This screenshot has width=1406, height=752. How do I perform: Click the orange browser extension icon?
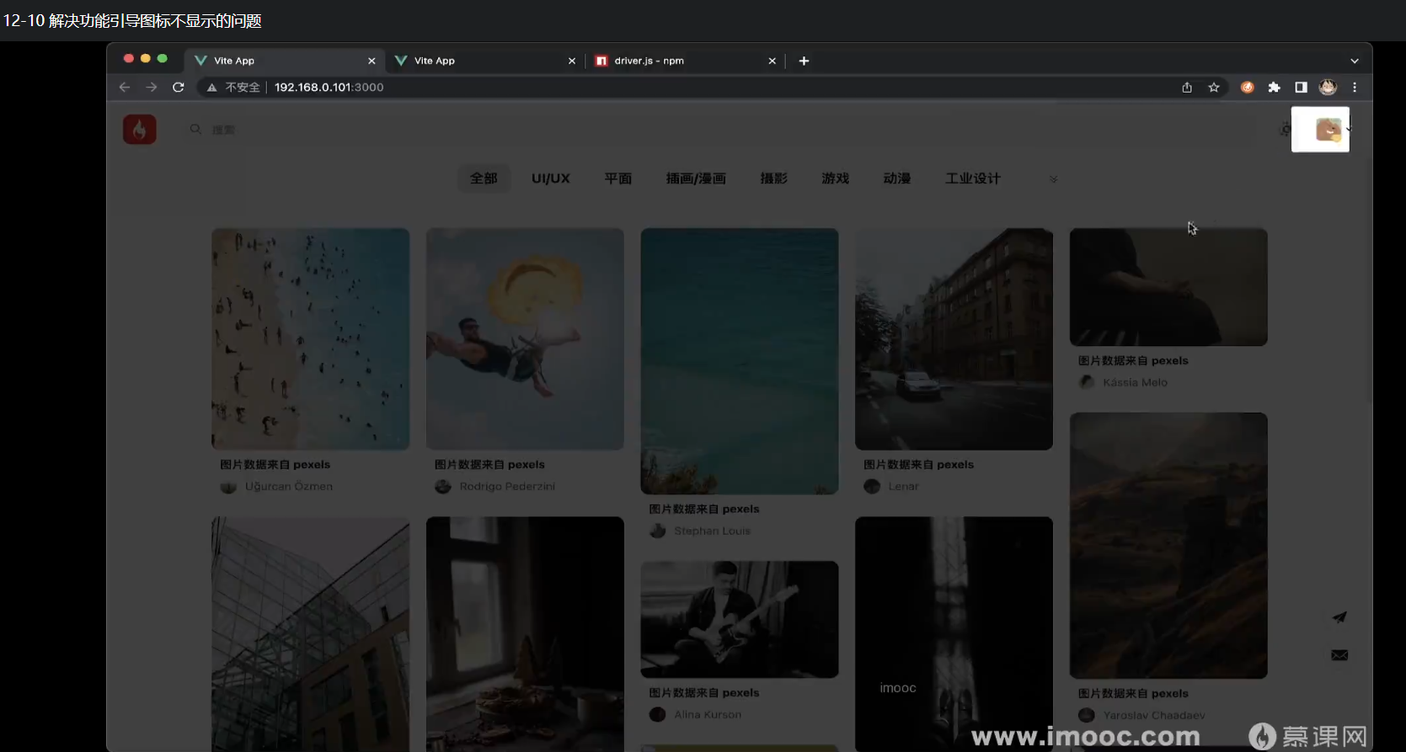coord(1248,87)
